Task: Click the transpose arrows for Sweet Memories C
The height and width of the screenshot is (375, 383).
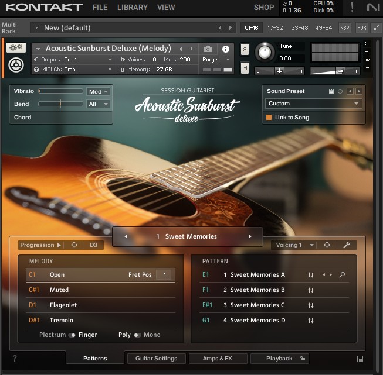Action: pos(311,305)
